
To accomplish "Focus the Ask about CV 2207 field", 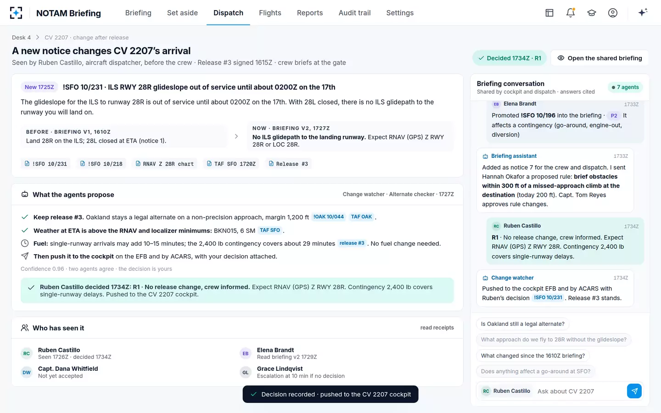I will pyautogui.click(x=579, y=391).
